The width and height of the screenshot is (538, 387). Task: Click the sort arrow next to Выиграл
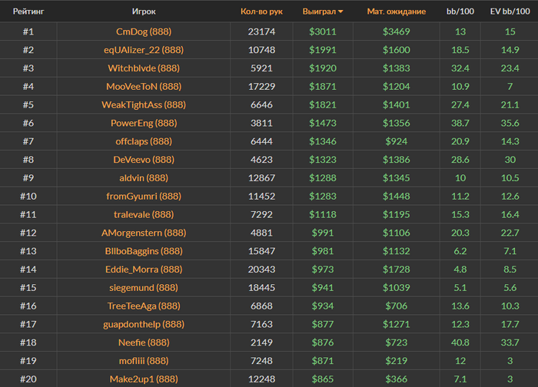[x=340, y=12]
